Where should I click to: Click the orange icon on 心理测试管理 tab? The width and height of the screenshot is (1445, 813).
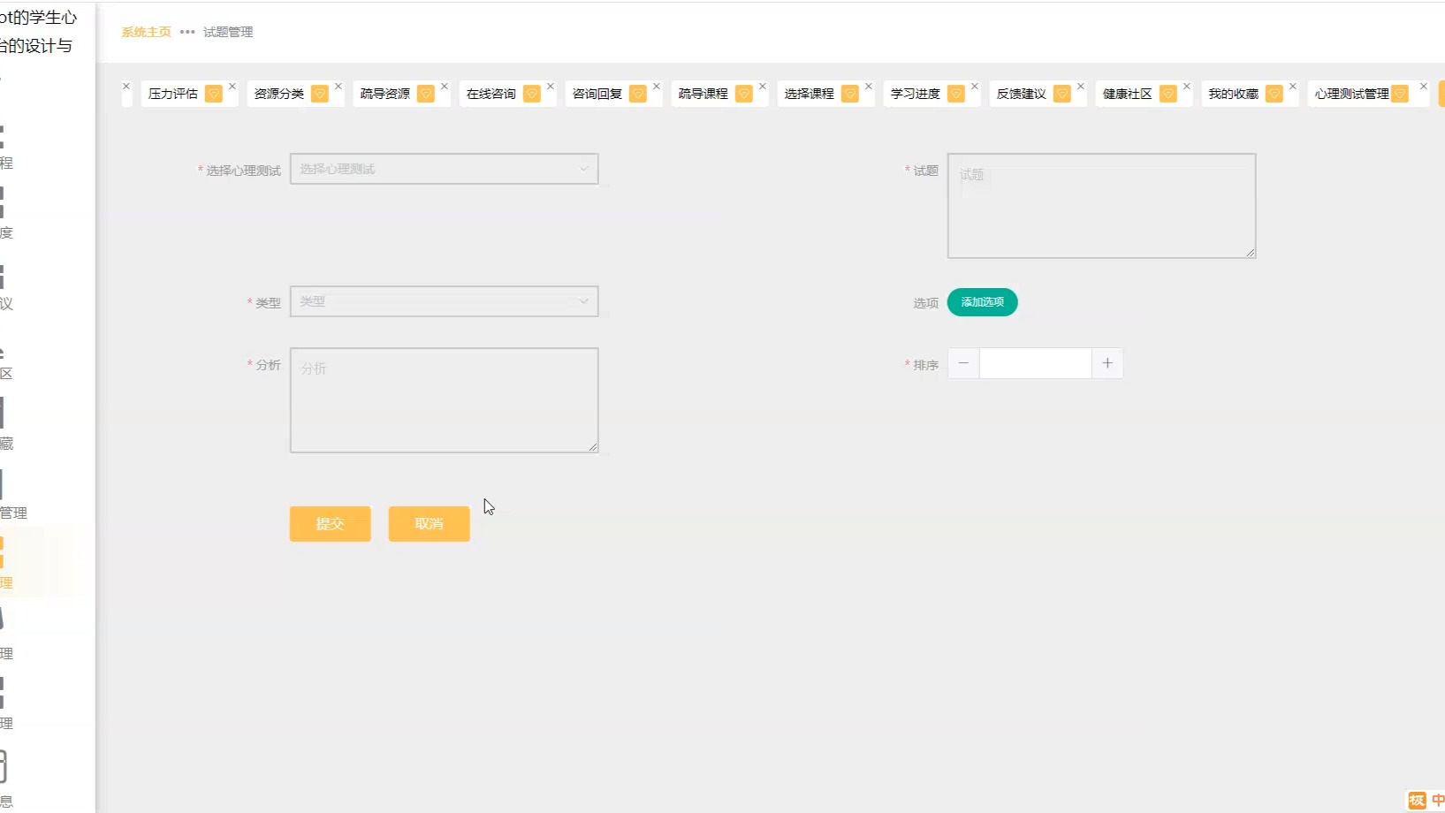[1400, 94]
